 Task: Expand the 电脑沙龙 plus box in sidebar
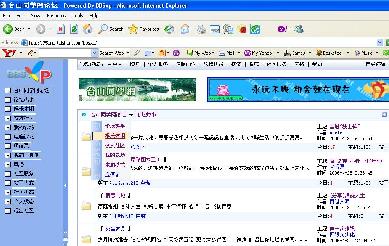(8, 137)
